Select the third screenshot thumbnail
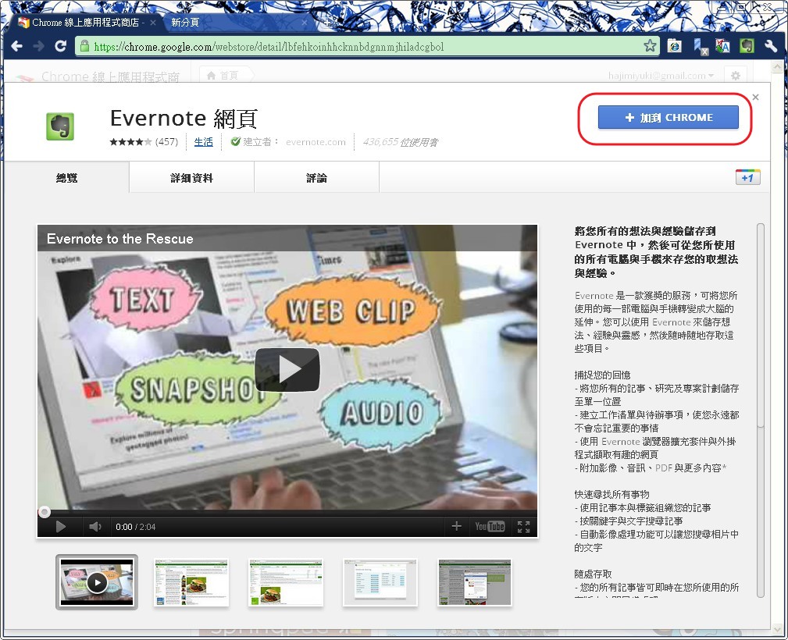 pyautogui.click(x=286, y=582)
